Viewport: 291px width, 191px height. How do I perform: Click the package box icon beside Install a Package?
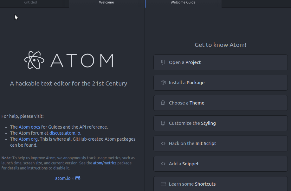click(163, 83)
